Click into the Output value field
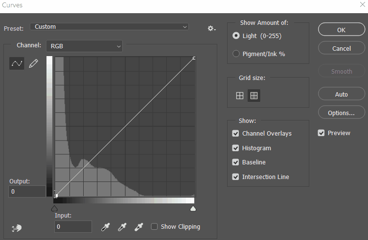This screenshot has width=368, height=240. (x=27, y=191)
